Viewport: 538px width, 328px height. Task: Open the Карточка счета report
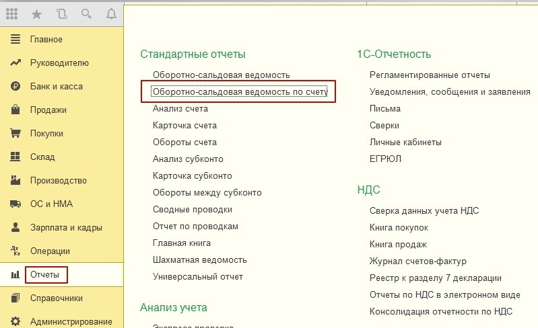click(184, 125)
